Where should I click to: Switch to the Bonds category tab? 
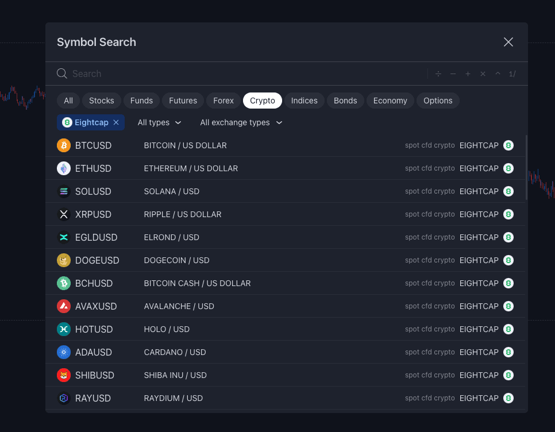click(x=345, y=101)
